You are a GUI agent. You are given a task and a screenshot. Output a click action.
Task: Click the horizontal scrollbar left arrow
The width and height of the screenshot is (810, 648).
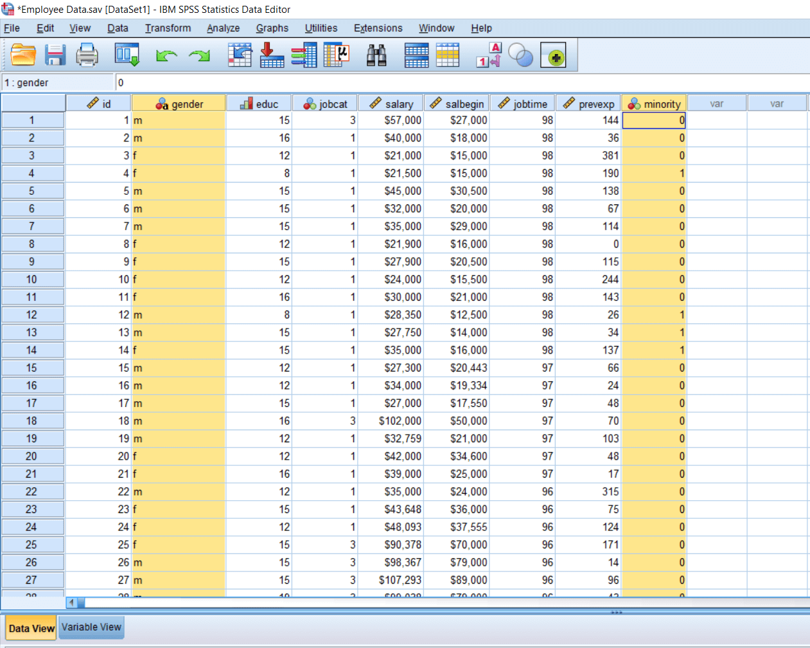pos(71,602)
